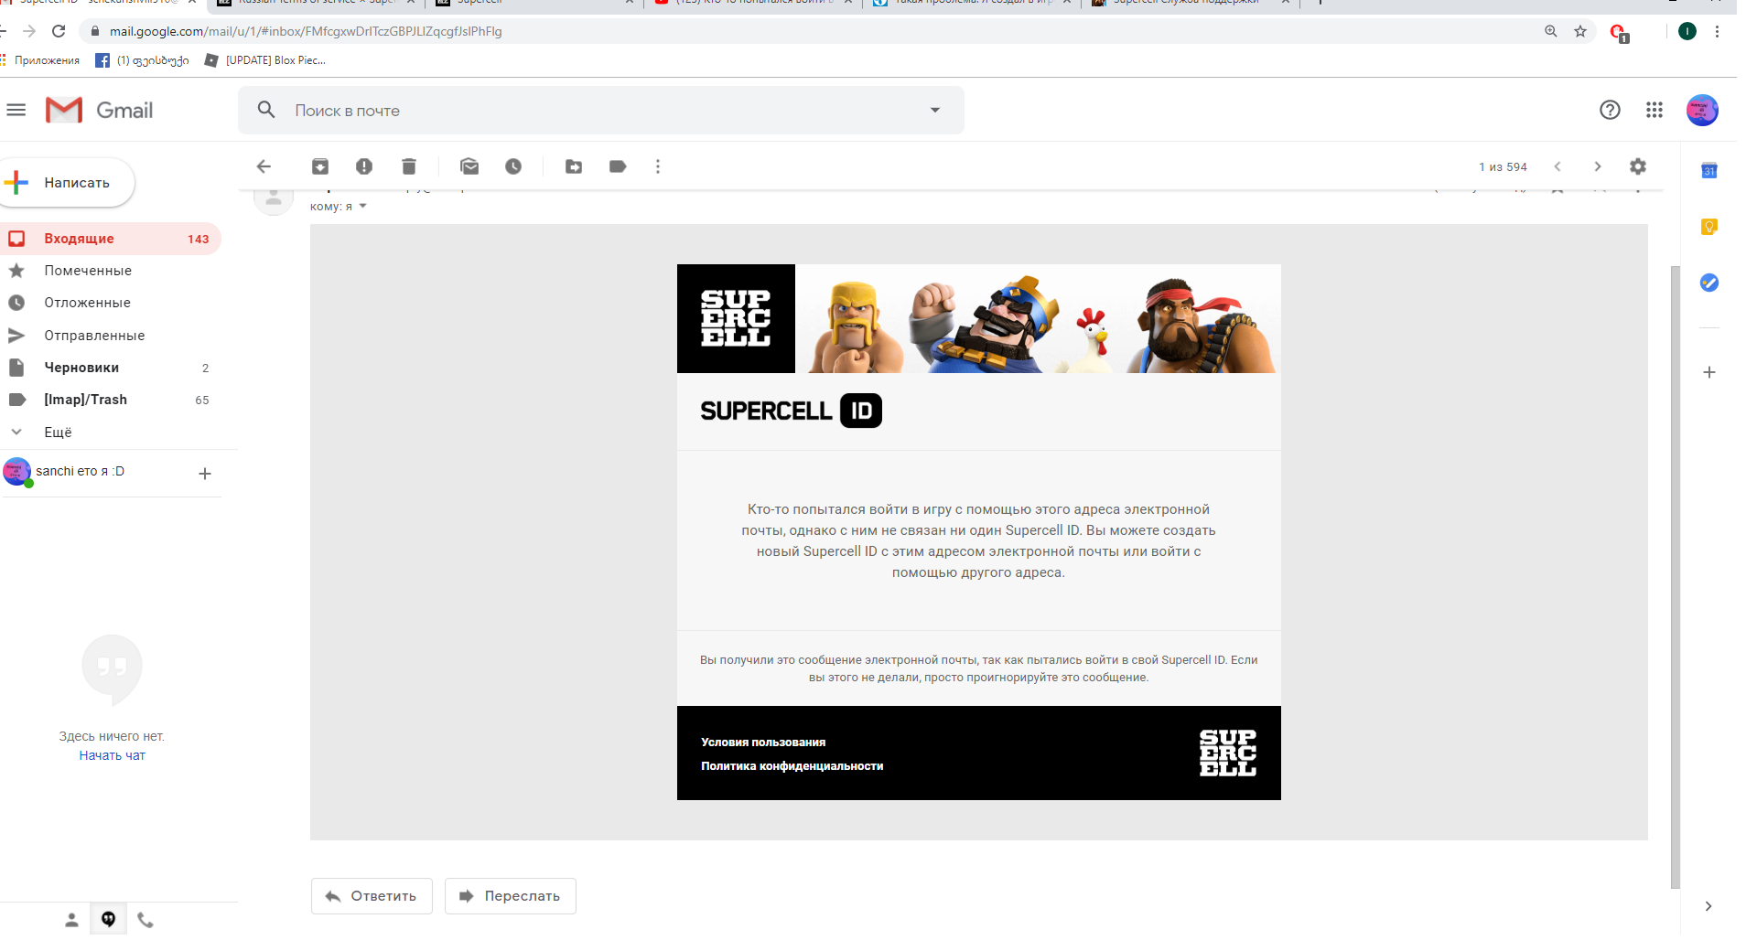Expand recipient details next to 'кому: я'
1757x951 pixels.
tap(363, 207)
